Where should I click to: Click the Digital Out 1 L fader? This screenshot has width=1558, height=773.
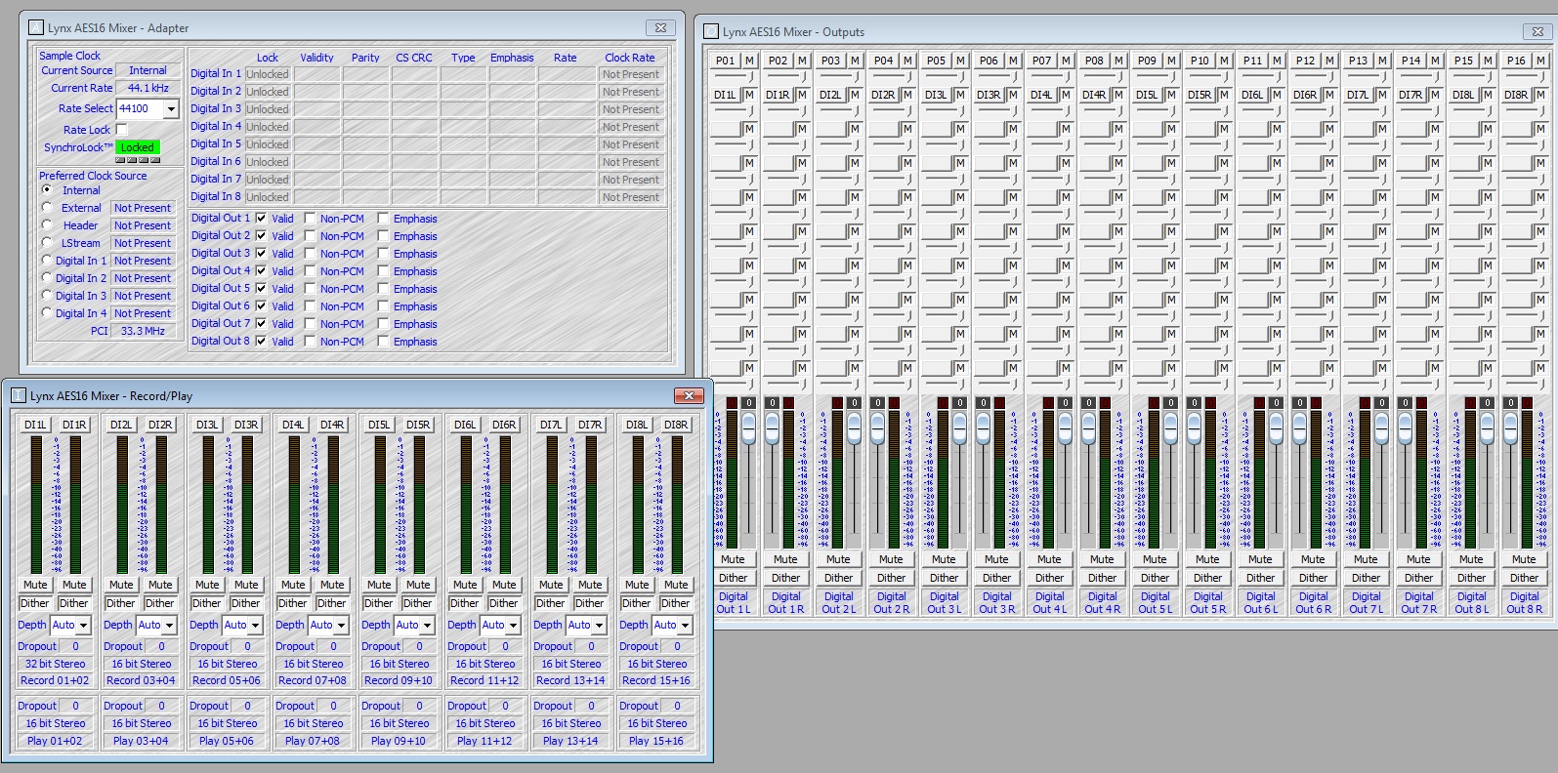(x=749, y=427)
